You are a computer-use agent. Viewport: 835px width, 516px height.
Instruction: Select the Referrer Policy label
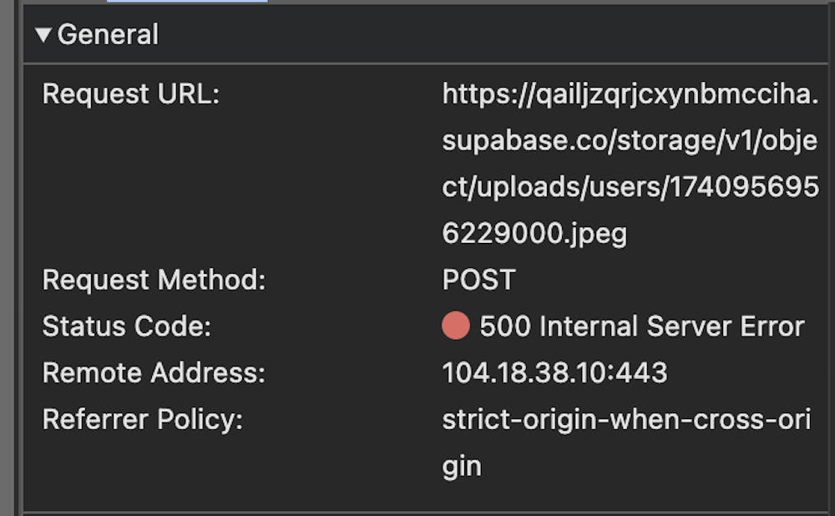142,419
